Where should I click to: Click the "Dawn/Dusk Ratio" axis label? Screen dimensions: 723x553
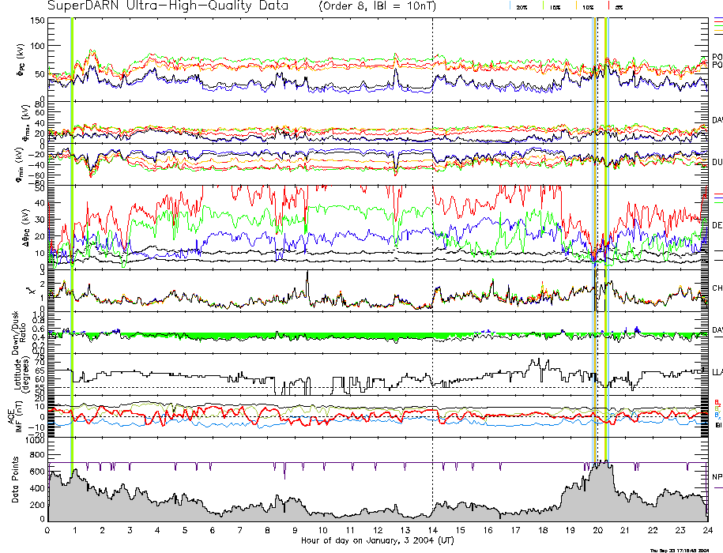(19, 333)
